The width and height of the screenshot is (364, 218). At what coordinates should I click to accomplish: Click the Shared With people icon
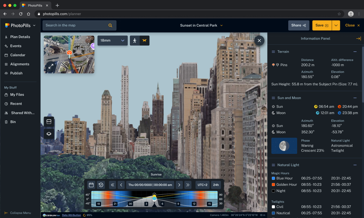[6, 113]
